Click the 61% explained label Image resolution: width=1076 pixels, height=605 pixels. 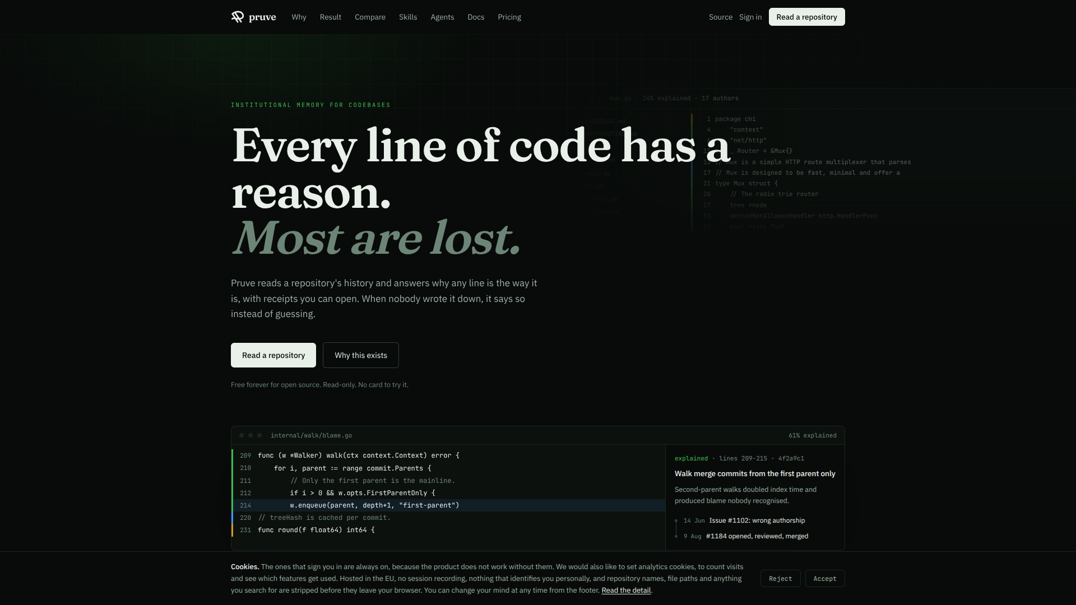(812, 435)
